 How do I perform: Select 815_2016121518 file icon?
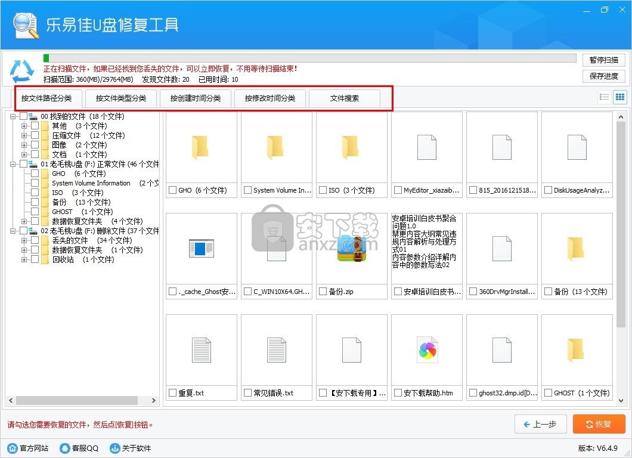[x=502, y=147]
